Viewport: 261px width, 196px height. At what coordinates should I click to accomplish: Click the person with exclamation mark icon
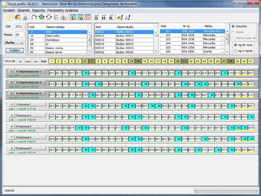click(127, 17)
